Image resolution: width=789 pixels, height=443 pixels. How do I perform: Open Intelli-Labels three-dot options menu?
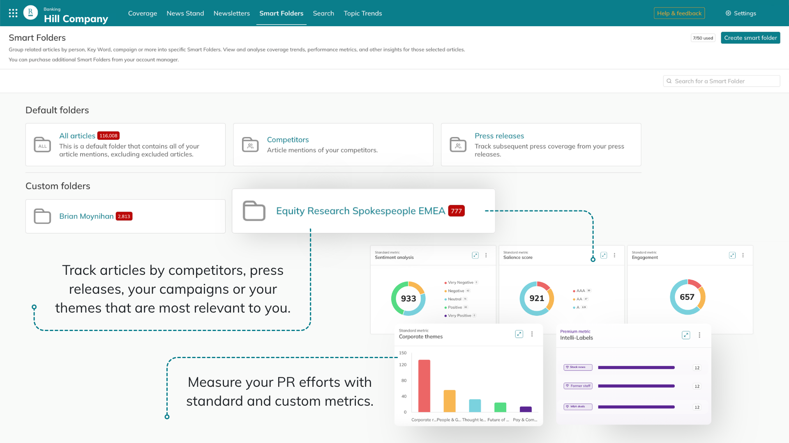click(699, 335)
